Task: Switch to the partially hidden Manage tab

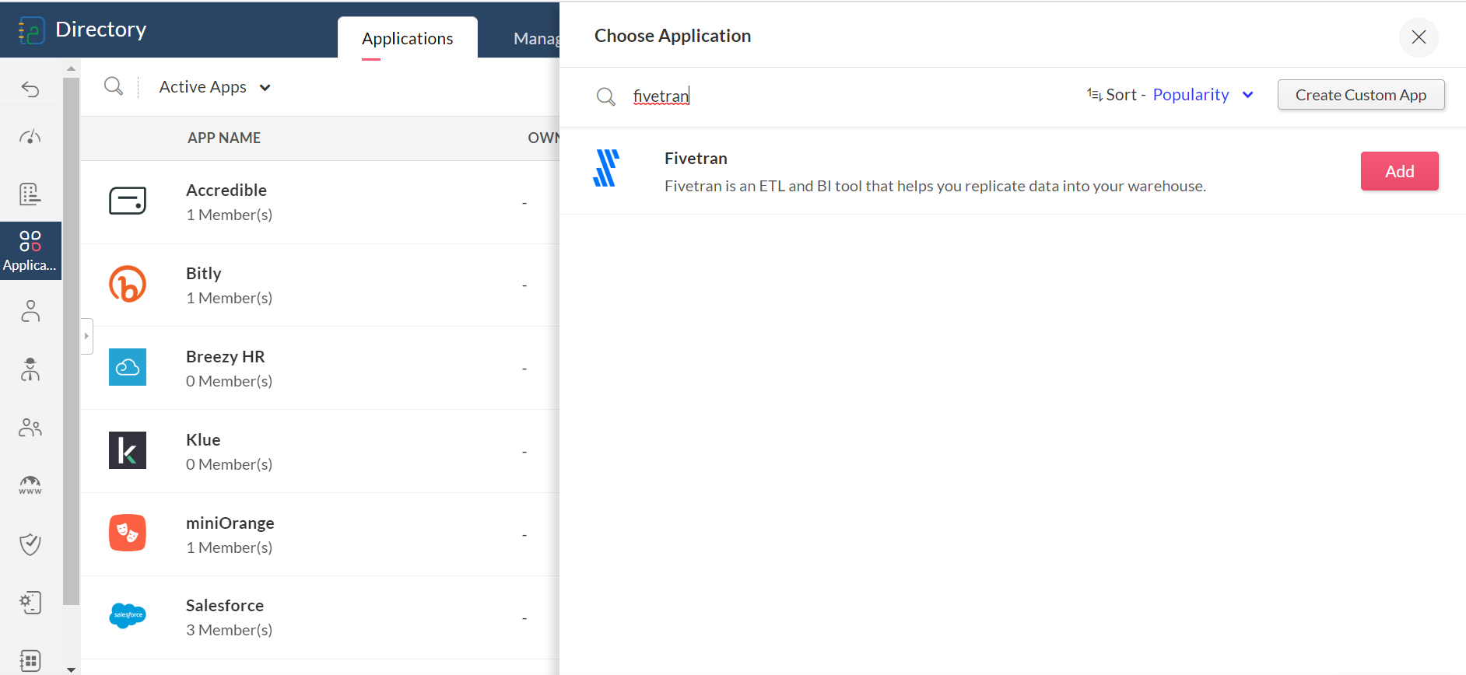Action: click(x=536, y=38)
